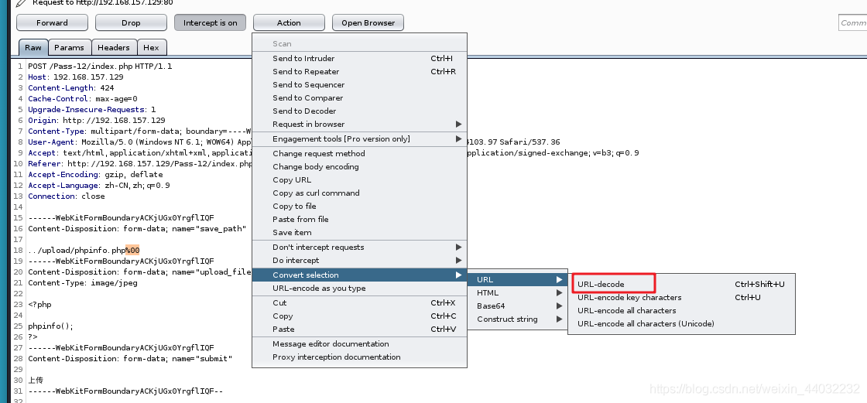Open the Action button menu

289,22
